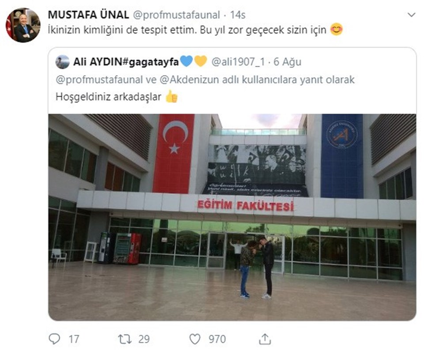Screen dimensions: 424x355
Task: Click the 14s tweet timestamp
Action: coord(238,15)
